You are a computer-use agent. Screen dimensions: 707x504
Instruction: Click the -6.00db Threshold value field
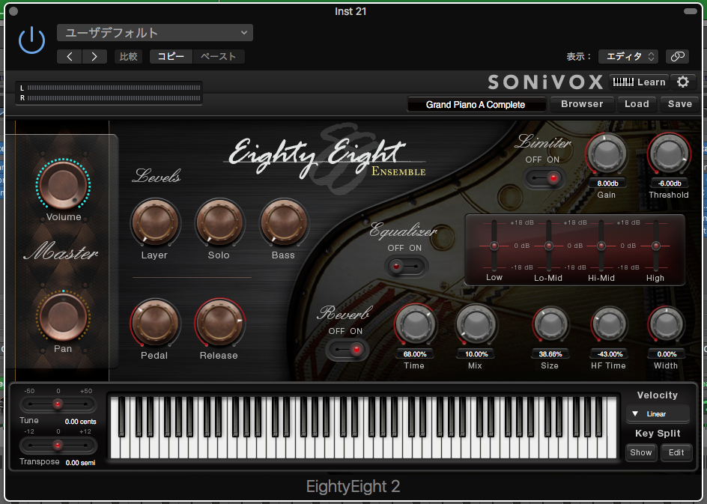tap(669, 183)
